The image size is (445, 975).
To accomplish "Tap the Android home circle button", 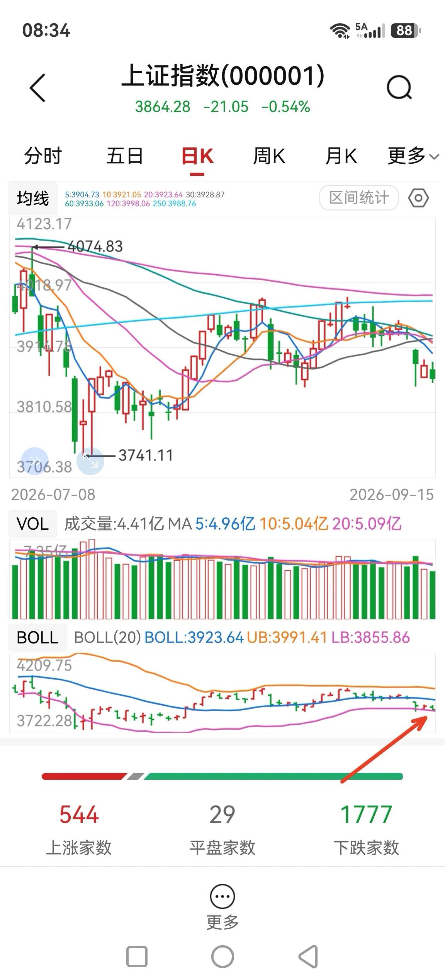I will pyautogui.click(x=222, y=956).
